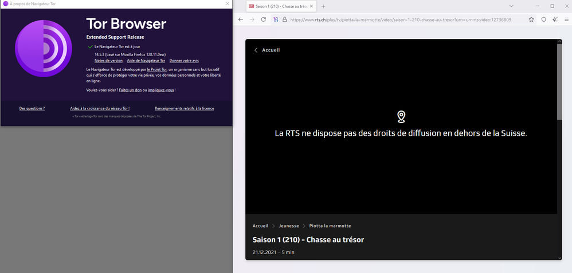Image resolution: width=572 pixels, height=273 pixels.
Task: Click the URL address bar field
Action: click(401, 19)
